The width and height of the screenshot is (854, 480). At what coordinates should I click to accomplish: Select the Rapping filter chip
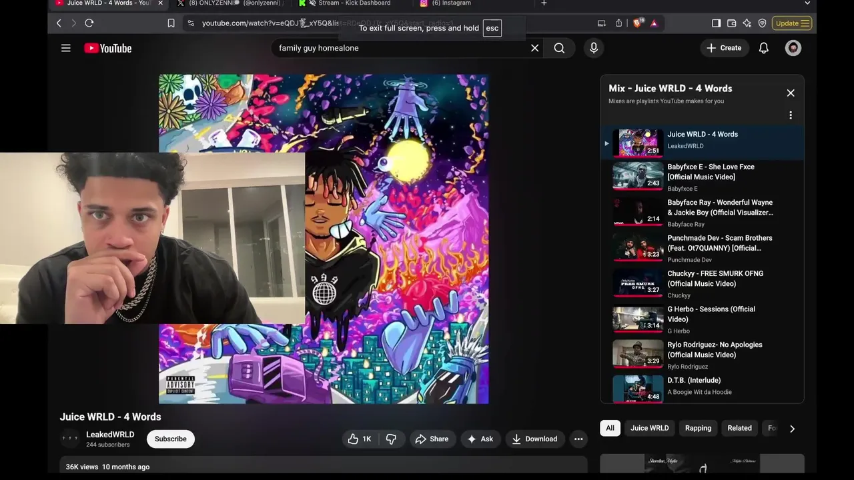[x=699, y=428]
